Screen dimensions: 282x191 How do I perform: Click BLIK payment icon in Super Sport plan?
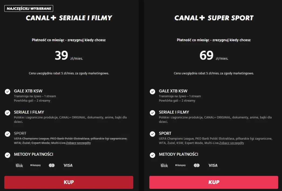pos(164,165)
